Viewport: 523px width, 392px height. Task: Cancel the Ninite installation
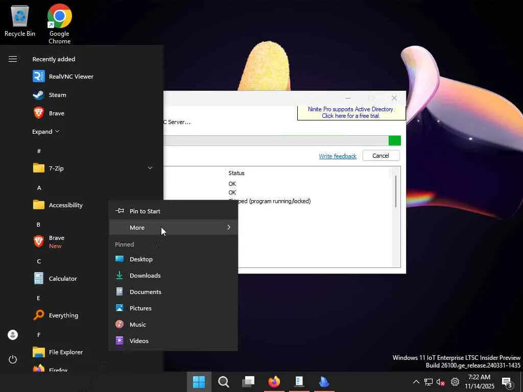[x=381, y=156]
